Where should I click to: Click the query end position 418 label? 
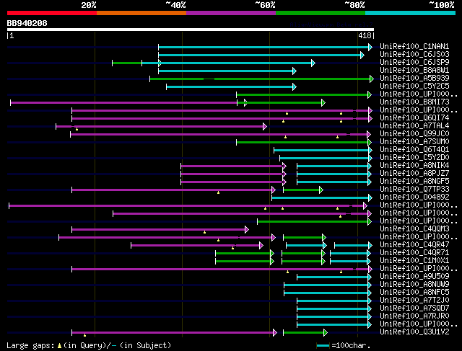pos(365,35)
